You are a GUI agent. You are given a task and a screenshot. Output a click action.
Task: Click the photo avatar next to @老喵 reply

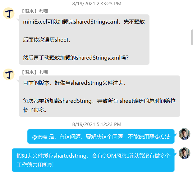(185, 134)
